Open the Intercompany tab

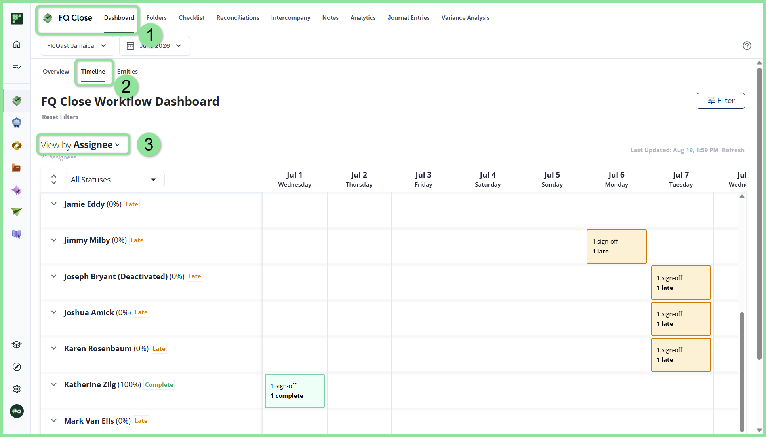291,18
